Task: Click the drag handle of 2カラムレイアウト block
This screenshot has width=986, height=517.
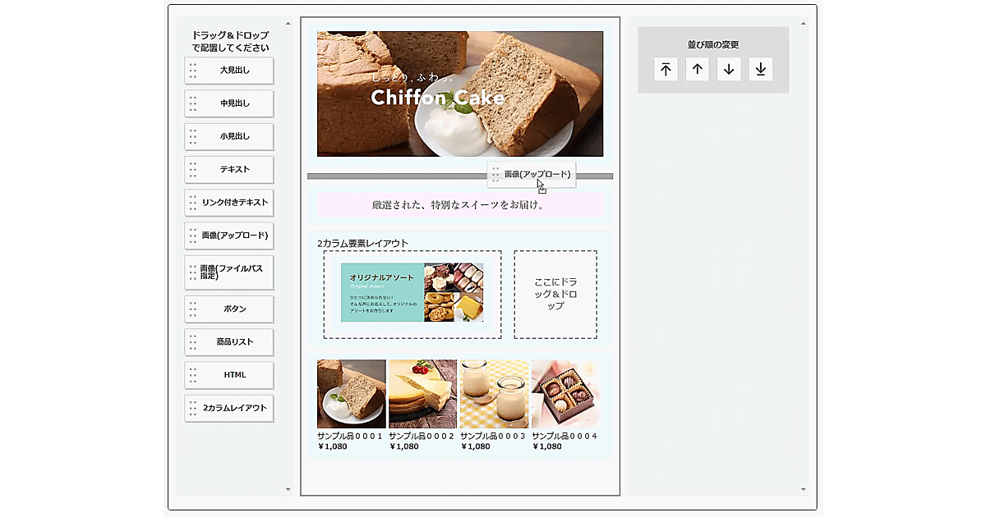Action: point(193,408)
